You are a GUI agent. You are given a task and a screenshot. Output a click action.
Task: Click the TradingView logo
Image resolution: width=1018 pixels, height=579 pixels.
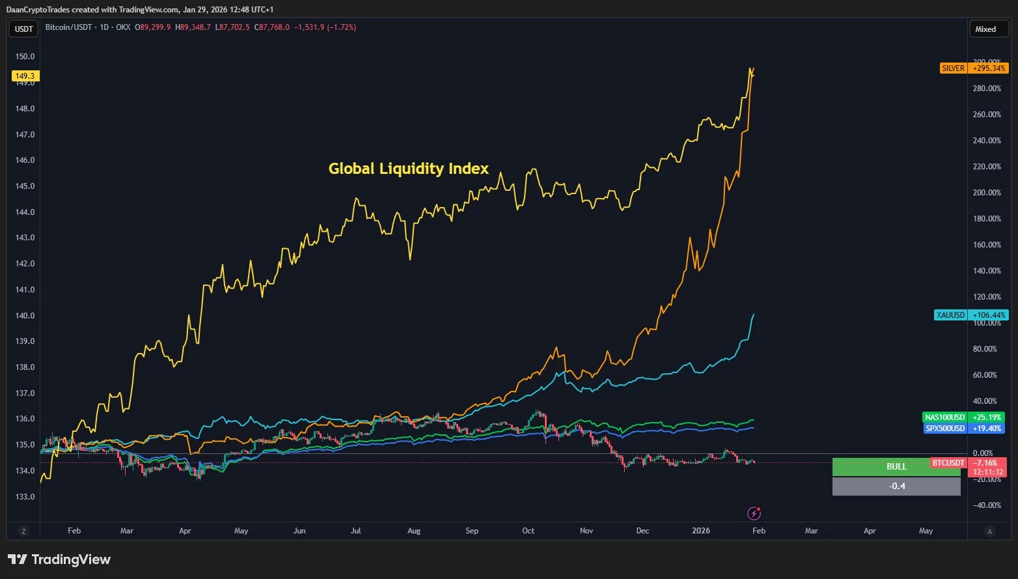click(x=59, y=559)
